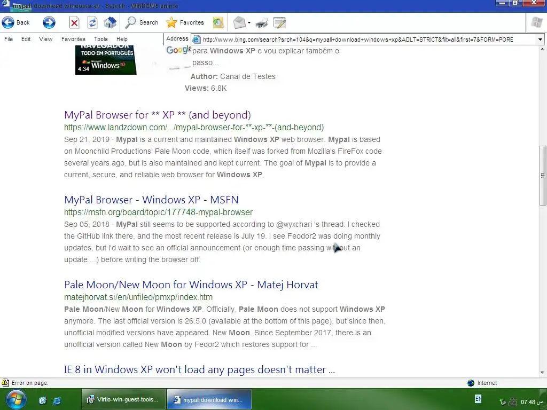The image size is (547, 410).
Task: Launch Internet Explorer from quick launch
Action: click(57, 400)
